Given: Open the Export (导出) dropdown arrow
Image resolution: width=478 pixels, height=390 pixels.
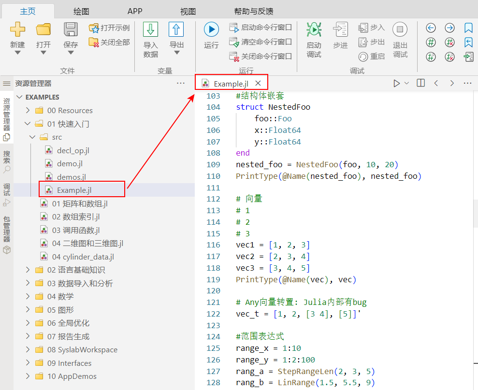Looking at the screenshot, I should [176, 53].
